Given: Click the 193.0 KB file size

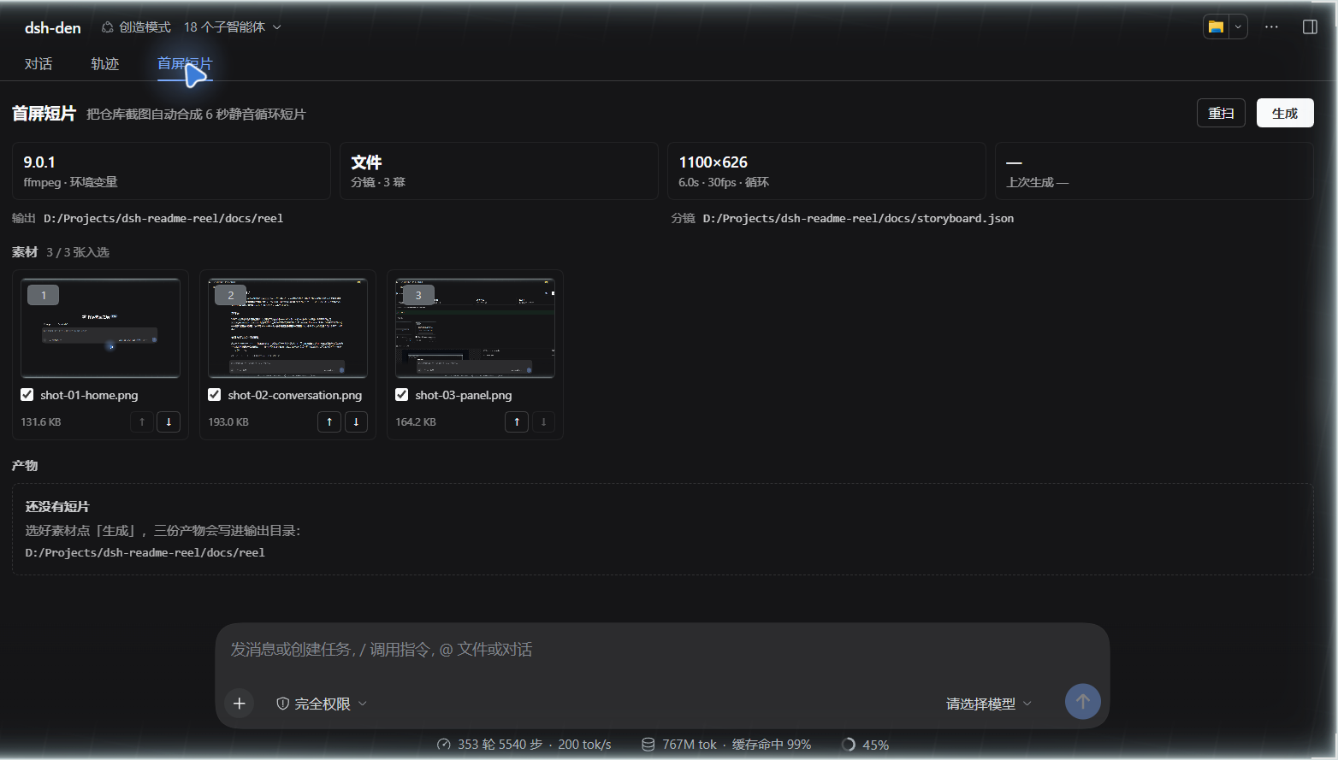Looking at the screenshot, I should coord(228,422).
